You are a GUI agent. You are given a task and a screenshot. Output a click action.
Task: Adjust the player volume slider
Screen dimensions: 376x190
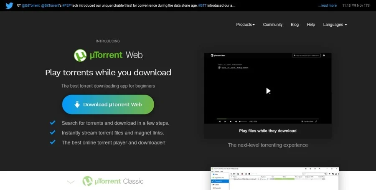tap(243, 122)
